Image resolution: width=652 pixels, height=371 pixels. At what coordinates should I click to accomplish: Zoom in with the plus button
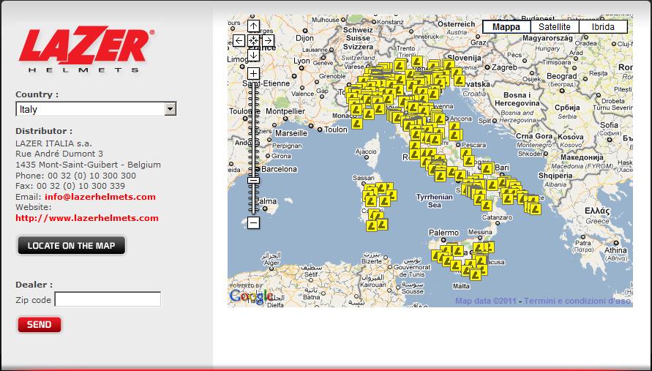(x=253, y=73)
